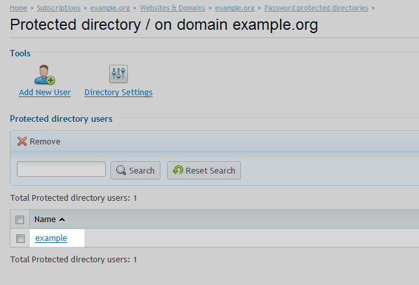419x285 pixels.
Task: Open Subscriptions breadcrumb link
Action: (58, 8)
